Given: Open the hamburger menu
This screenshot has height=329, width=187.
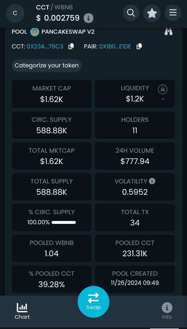Looking at the screenshot, I should click(x=173, y=13).
